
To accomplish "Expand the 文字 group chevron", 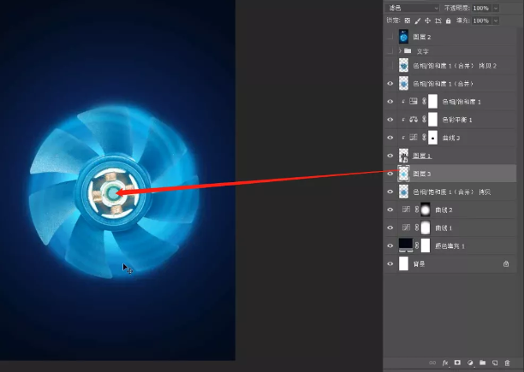I will pos(400,51).
